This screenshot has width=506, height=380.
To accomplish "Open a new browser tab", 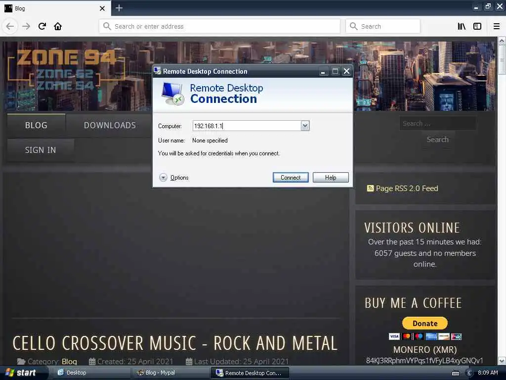I will [119, 8].
